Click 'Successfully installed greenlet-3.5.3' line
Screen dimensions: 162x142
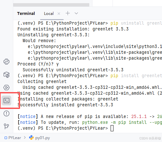tap(65, 105)
